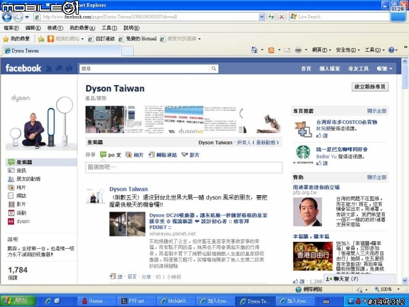This screenshot has width=409, height=307.
Task: Click the RSS feeds orange icon
Action: coord(271,50)
